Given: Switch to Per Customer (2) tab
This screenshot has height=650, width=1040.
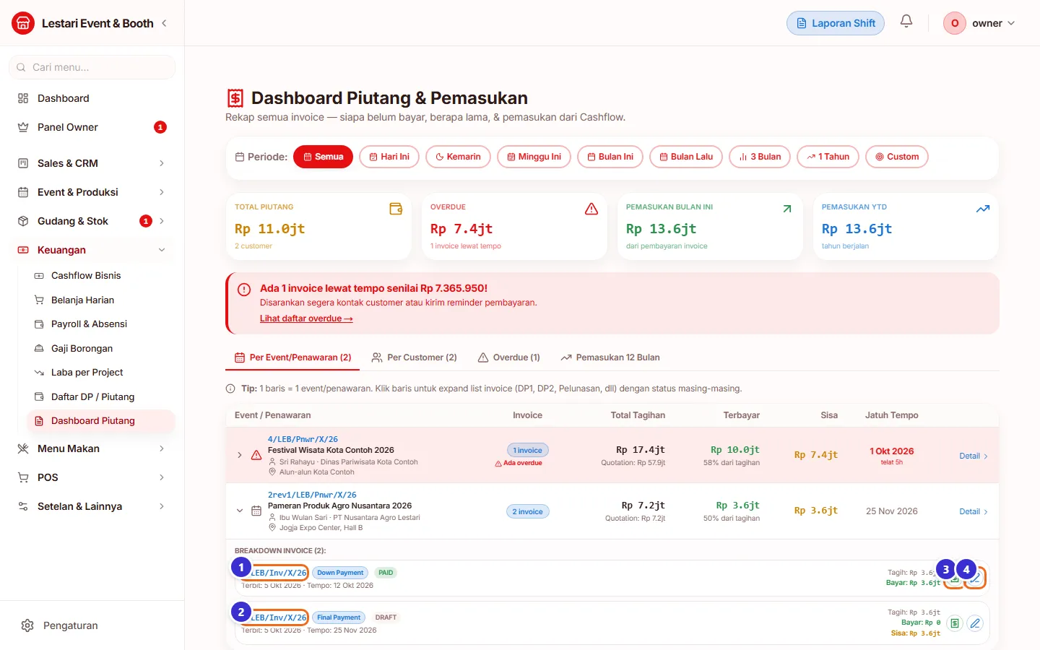Looking at the screenshot, I should coord(414,357).
